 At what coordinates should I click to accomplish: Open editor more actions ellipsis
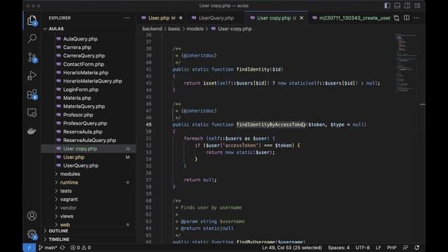(416, 18)
